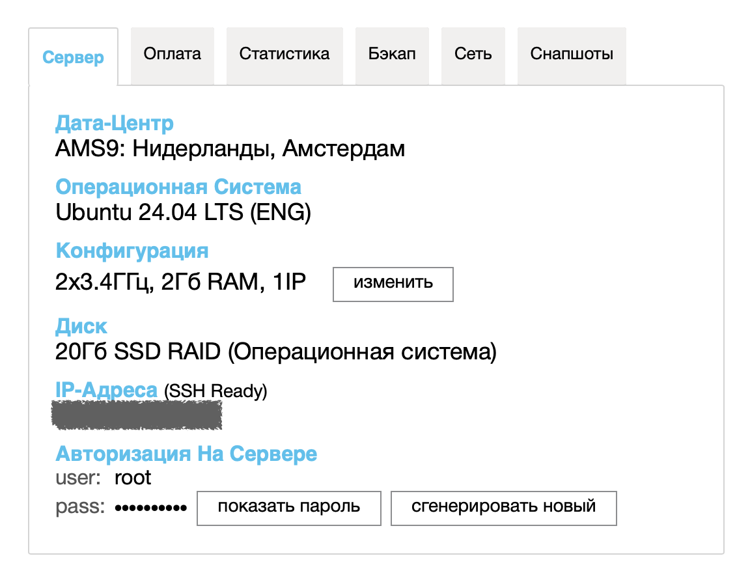
Task: Go to the Бэкап tab
Action: (x=392, y=54)
